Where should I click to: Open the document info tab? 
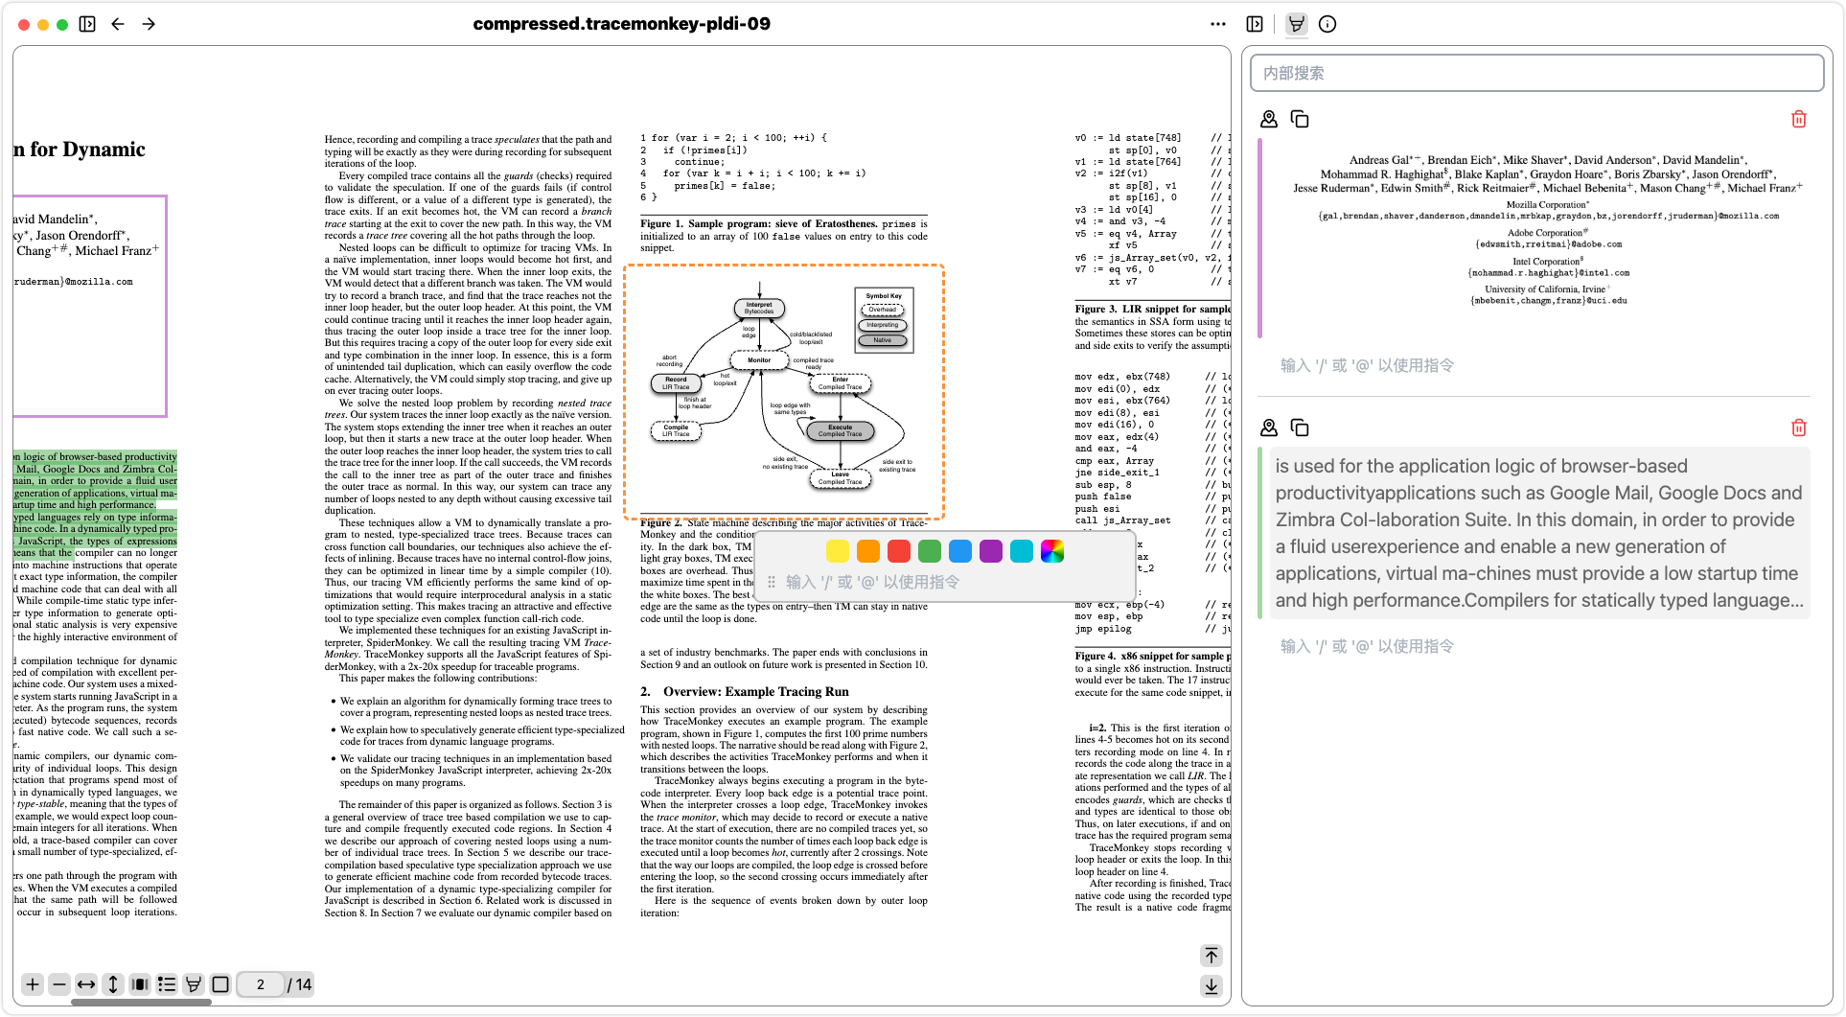point(1327,24)
